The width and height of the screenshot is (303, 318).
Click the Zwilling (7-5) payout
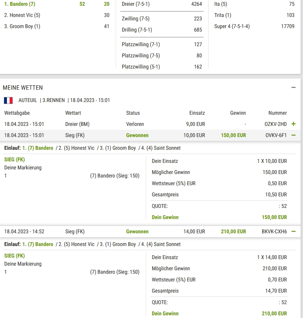[162, 18]
